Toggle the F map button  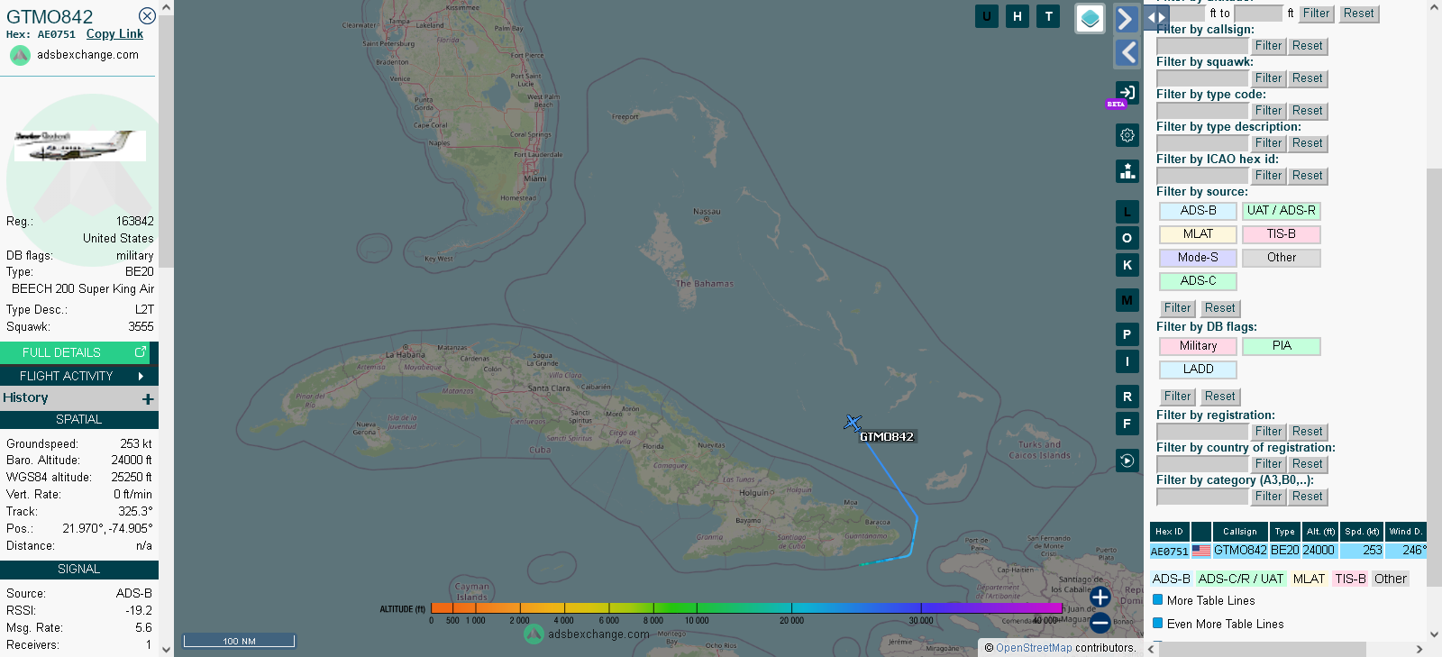[x=1127, y=424]
